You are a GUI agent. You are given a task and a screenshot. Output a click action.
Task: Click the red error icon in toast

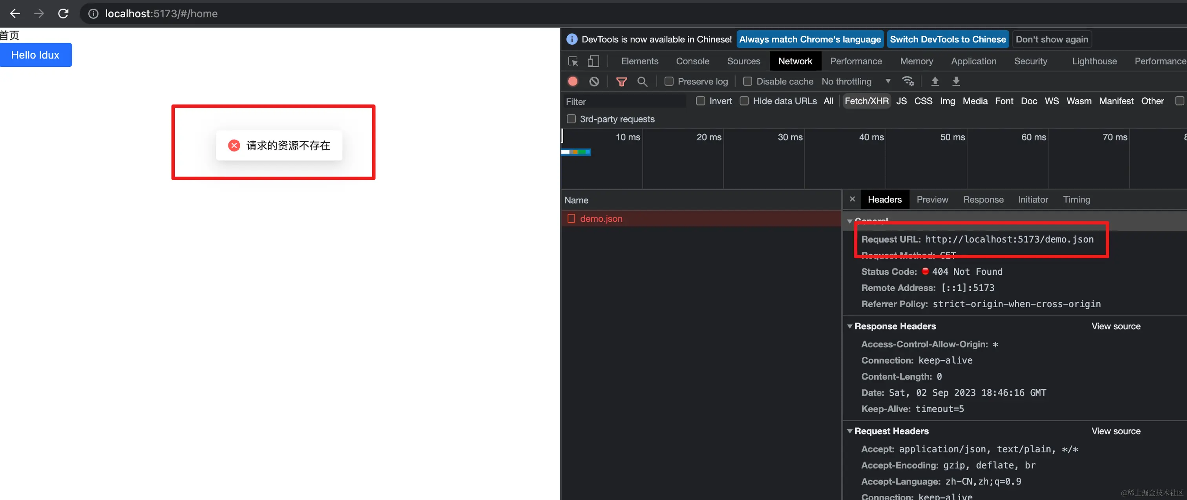[x=234, y=146]
